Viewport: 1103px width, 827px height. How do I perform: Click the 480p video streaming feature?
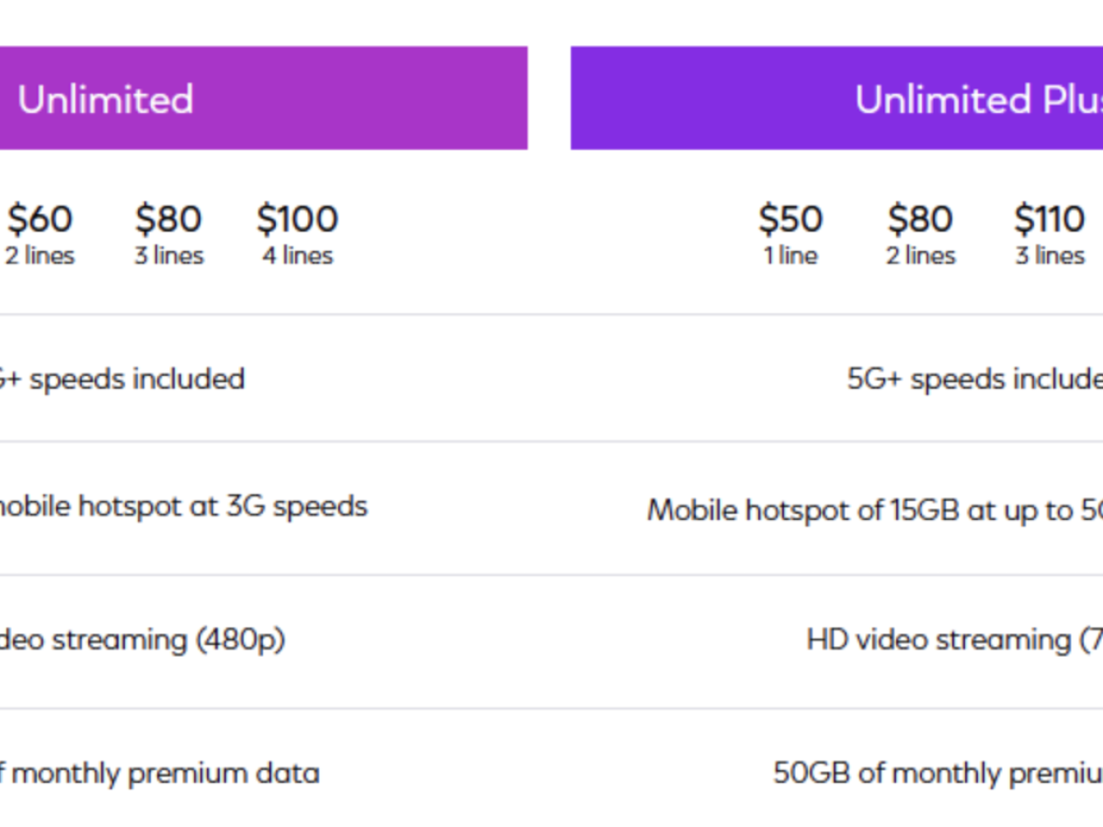[142, 639]
